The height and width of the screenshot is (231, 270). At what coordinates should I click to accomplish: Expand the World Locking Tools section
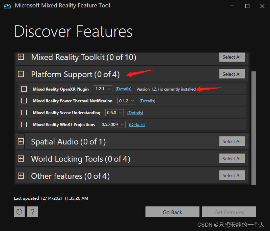21,158
